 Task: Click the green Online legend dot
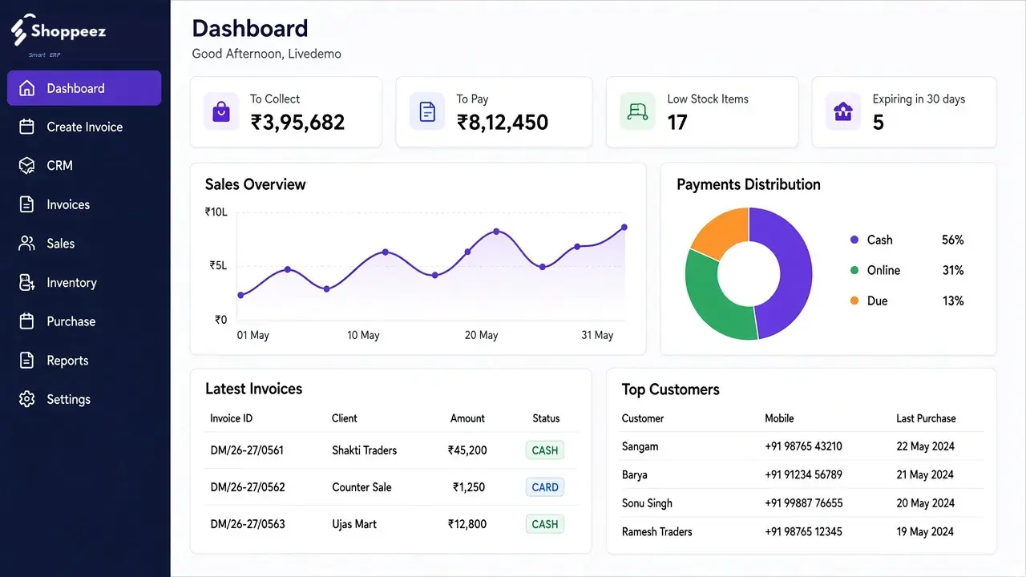(854, 270)
